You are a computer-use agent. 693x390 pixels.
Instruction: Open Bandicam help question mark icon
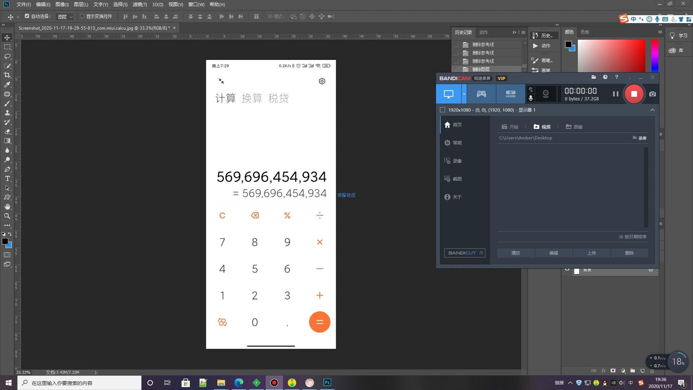616,77
